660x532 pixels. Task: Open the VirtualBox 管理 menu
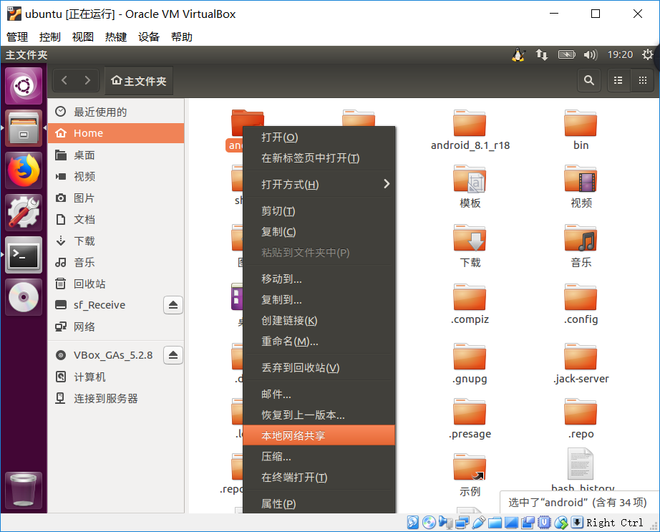pyautogui.click(x=17, y=37)
